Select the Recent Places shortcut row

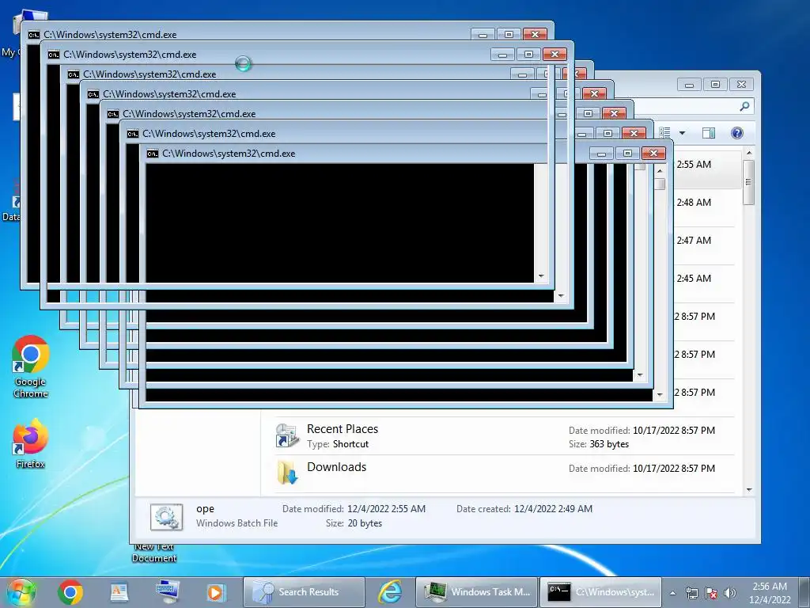(504, 436)
